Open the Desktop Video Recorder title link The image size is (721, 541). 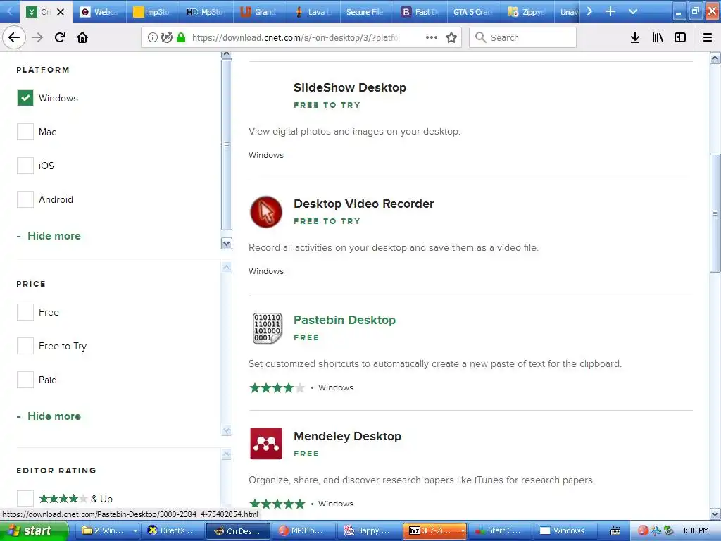(x=364, y=204)
